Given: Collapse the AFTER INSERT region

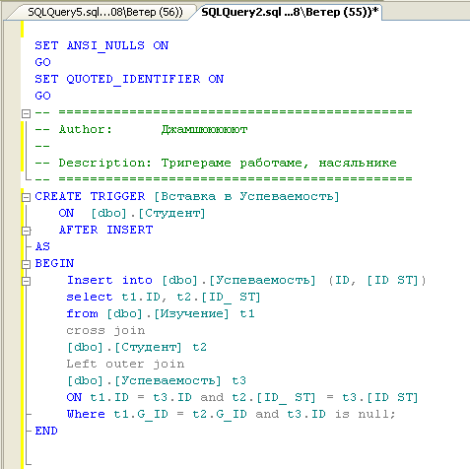Looking at the screenshot, I should [26, 231].
